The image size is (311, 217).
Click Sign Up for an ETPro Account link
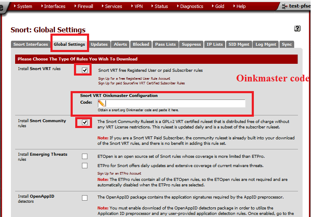[x=119, y=173]
